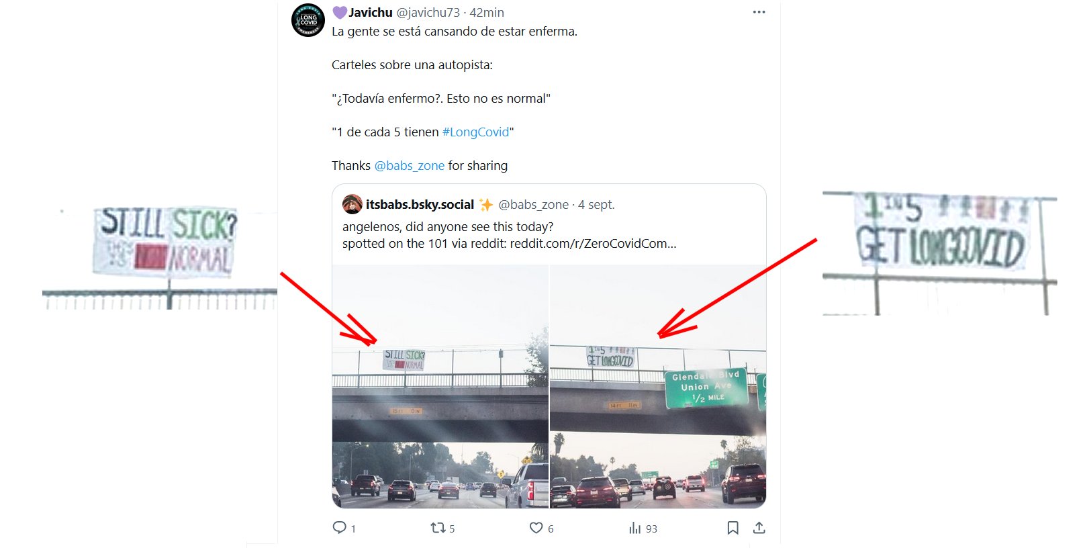Click the @javichu73 handle

(428, 13)
